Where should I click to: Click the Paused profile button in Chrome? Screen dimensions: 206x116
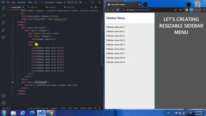tap(195, 10)
